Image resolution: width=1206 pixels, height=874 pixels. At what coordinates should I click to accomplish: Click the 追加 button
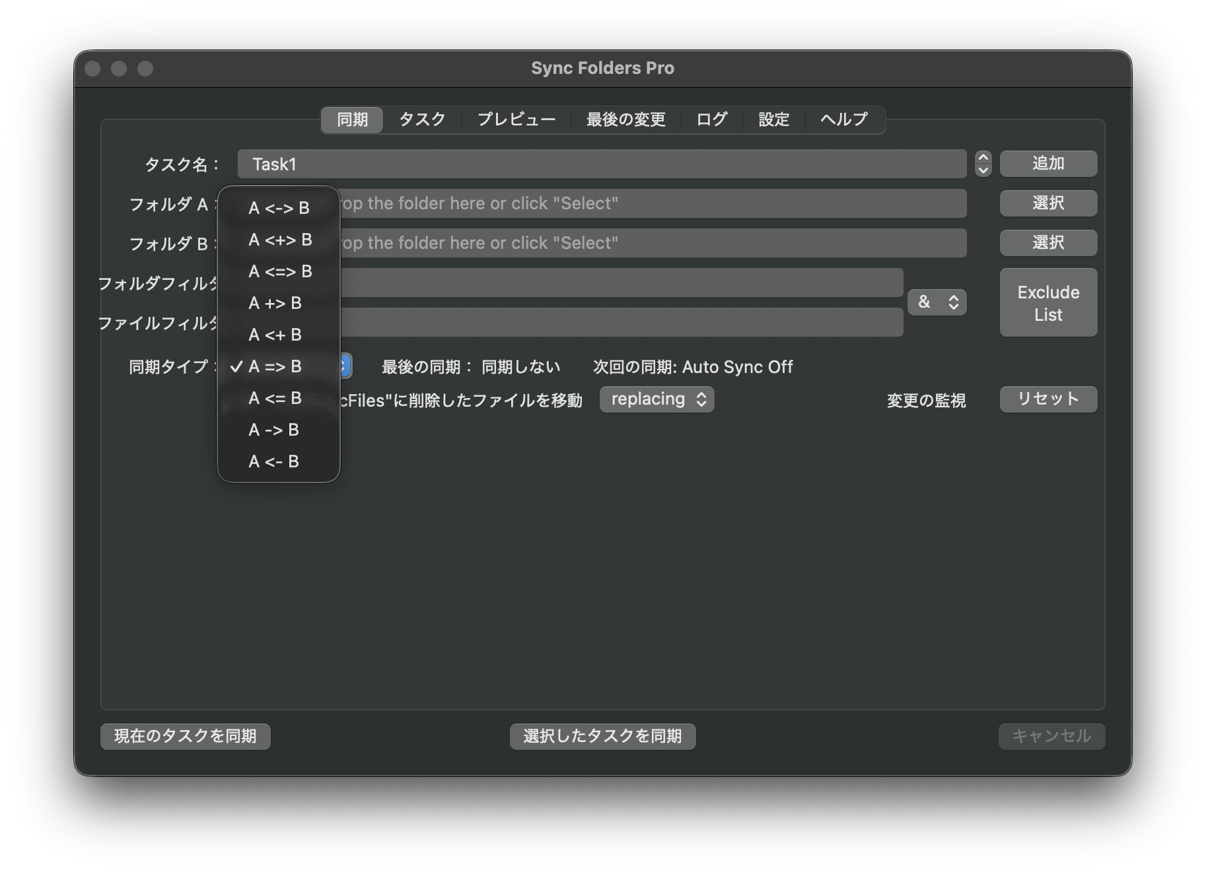1048,164
